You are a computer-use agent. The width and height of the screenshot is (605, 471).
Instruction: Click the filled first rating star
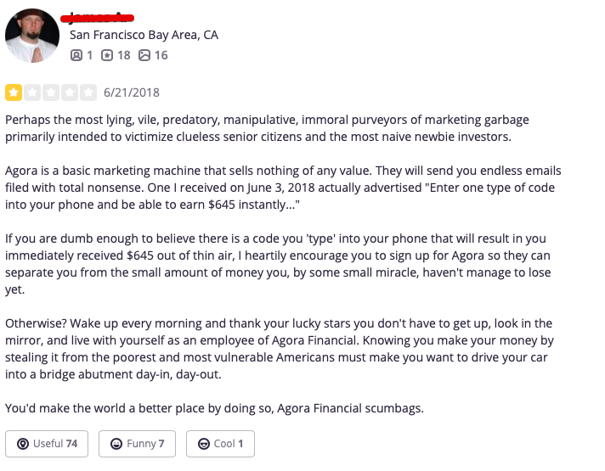[x=14, y=93]
